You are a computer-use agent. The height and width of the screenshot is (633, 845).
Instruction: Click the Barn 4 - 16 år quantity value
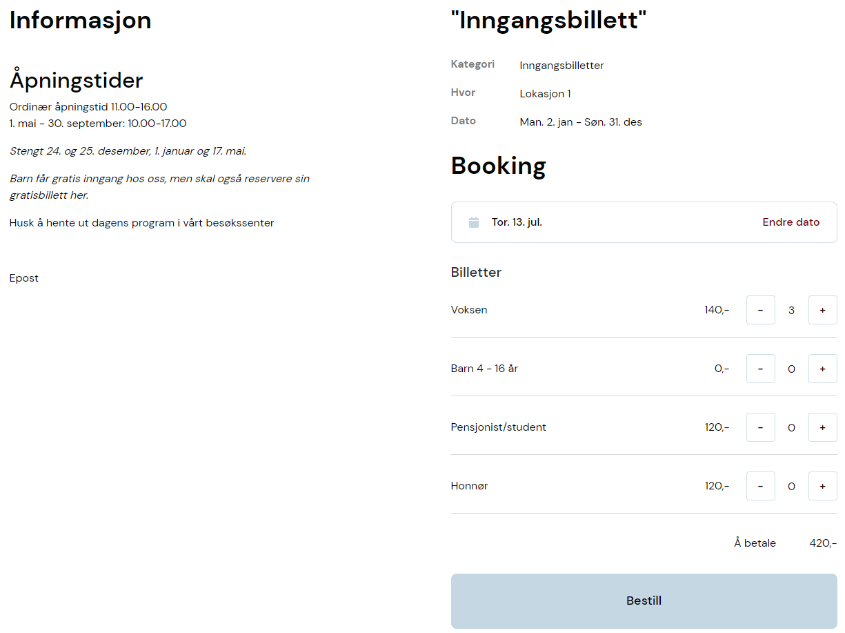792,369
